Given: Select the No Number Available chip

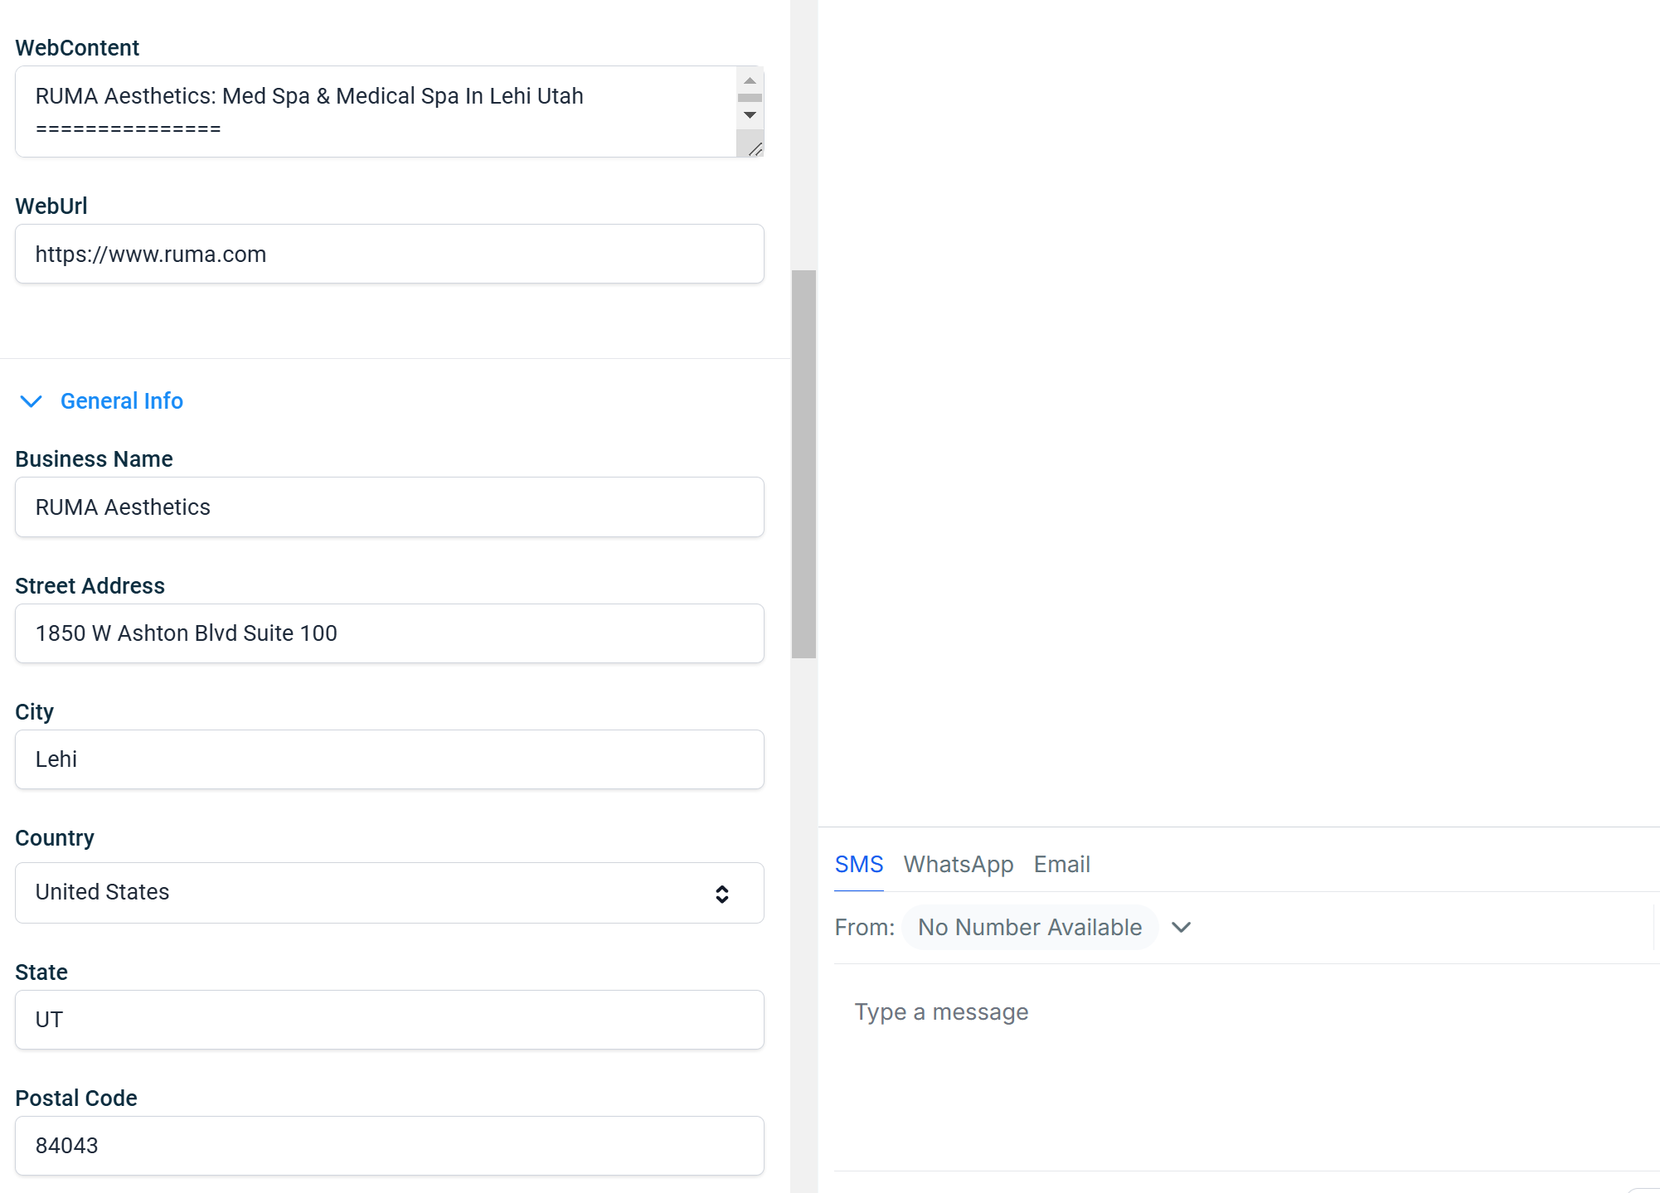Looking at the screenshot, I should tap(1030, 928).
